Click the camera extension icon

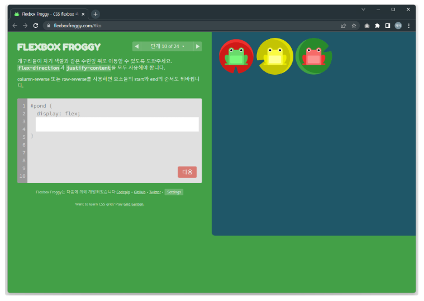click(366, 26)
